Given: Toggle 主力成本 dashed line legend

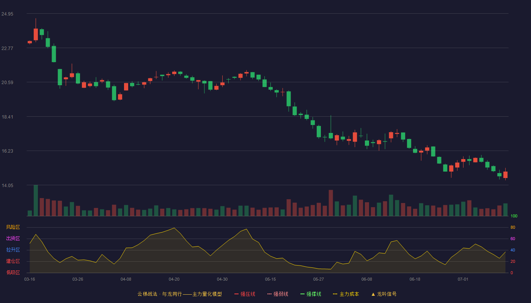Looking at the screenshot, I should (346, 294).
